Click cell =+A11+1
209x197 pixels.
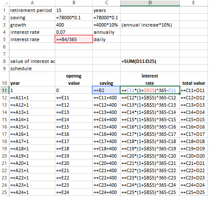[32, 98]
